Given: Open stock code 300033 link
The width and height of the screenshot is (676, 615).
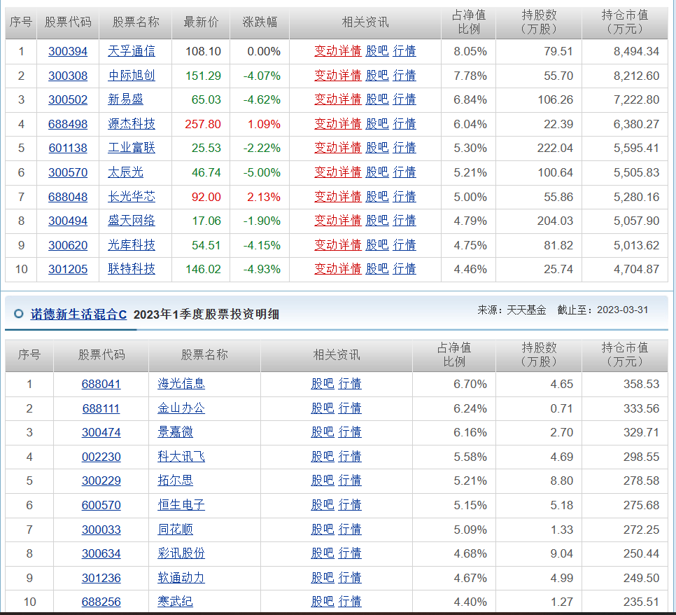Looking at the screenshot, I should click(x=101, y=530).
